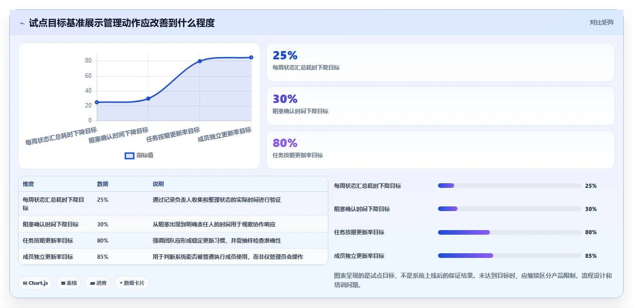The height and width of the screenshot is (308, 633).
Task: Click the icon inside the 表格 tag
Action: click(63, 283)
